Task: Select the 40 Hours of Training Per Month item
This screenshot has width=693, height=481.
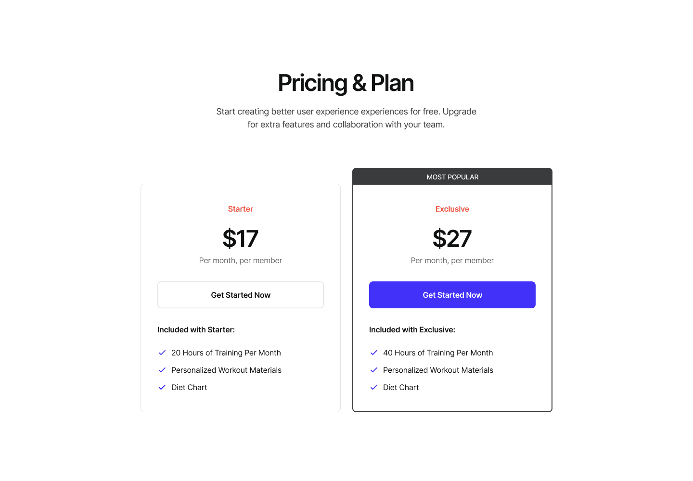Action: 438,353
